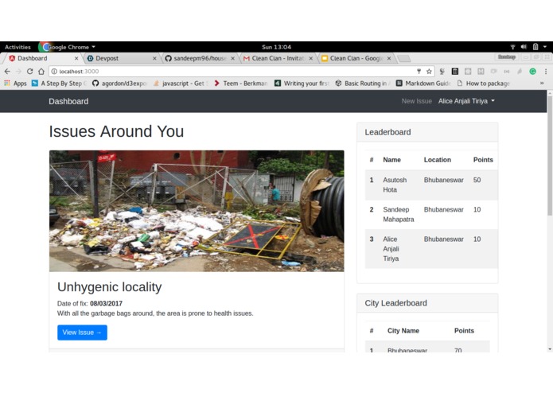Click the site info icon in address bar
This screenshot has height=393, width=553.
tap(54, 72)
